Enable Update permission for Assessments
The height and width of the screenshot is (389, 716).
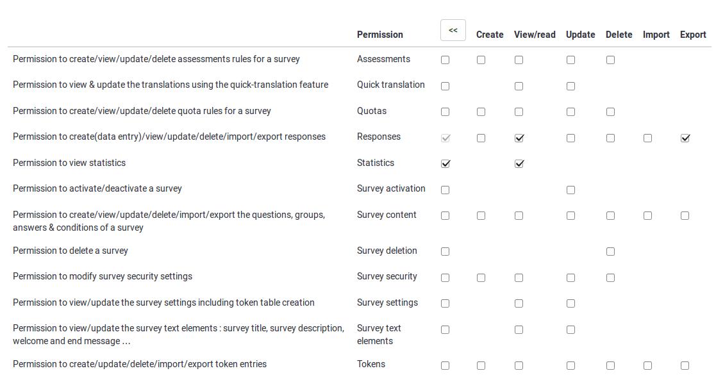pos(570,60)
